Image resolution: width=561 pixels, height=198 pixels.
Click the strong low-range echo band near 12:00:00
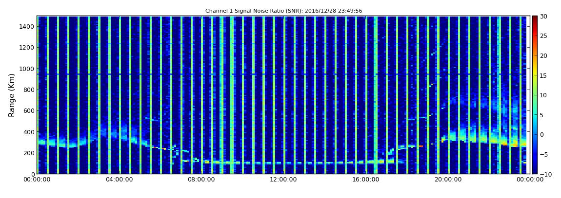click(282, 163)
